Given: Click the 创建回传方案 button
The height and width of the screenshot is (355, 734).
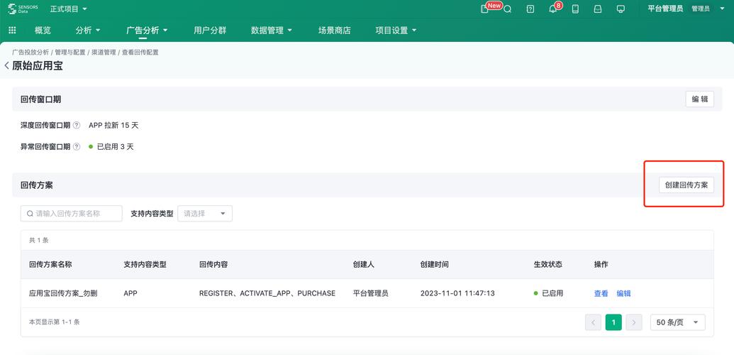Looking at the screenshot, I should click(686, 185).
